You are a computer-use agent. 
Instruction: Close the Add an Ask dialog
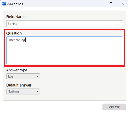tap(123, 4)
